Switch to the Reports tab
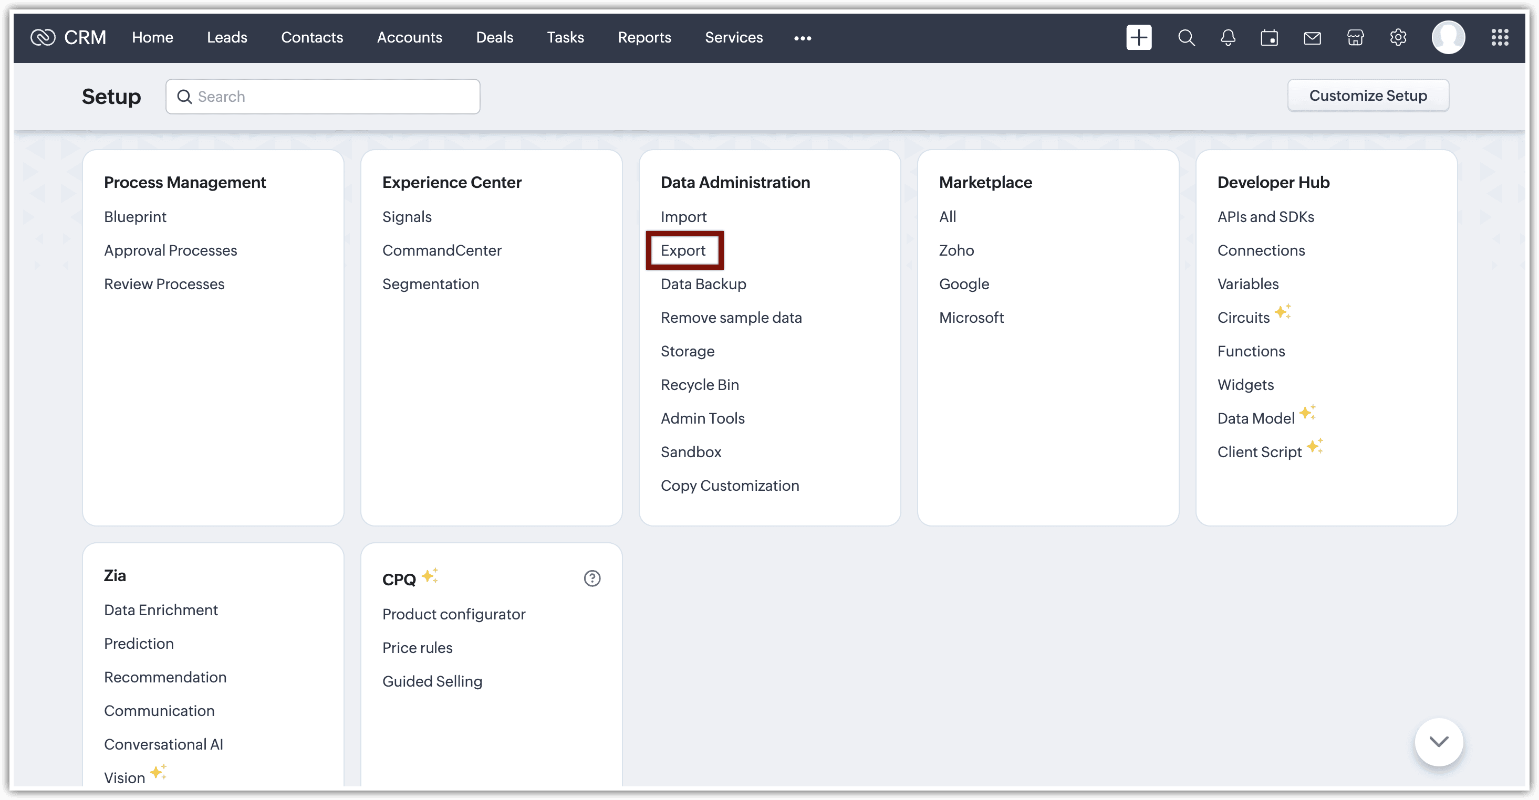 point(644,38)
